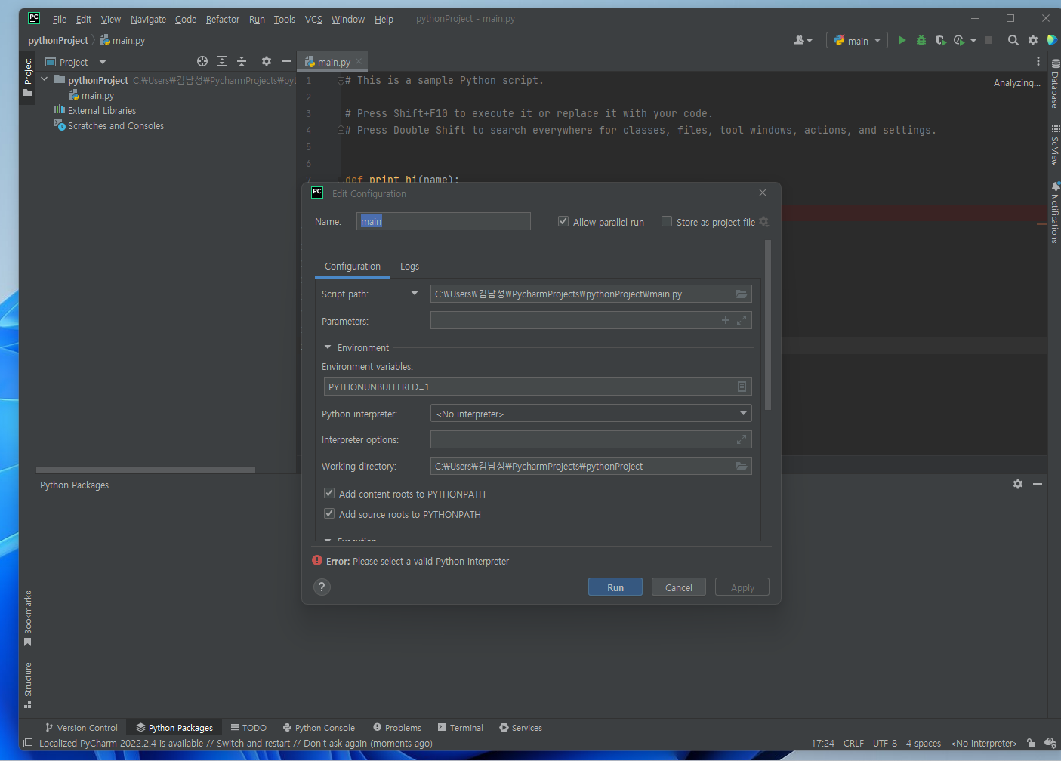Open profiler dropdown arrow beside profile icon
Viewport: 1061px width, 761px height.
point(973,40)
